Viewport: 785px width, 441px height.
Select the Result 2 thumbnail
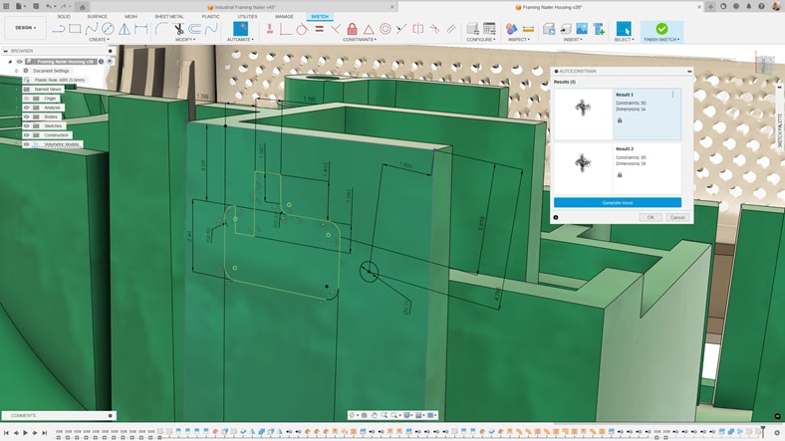pyautogui.click(x=583, y=168)
